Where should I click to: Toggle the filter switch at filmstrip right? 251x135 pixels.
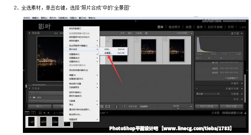pyautogui.click(x=245, y=113)
